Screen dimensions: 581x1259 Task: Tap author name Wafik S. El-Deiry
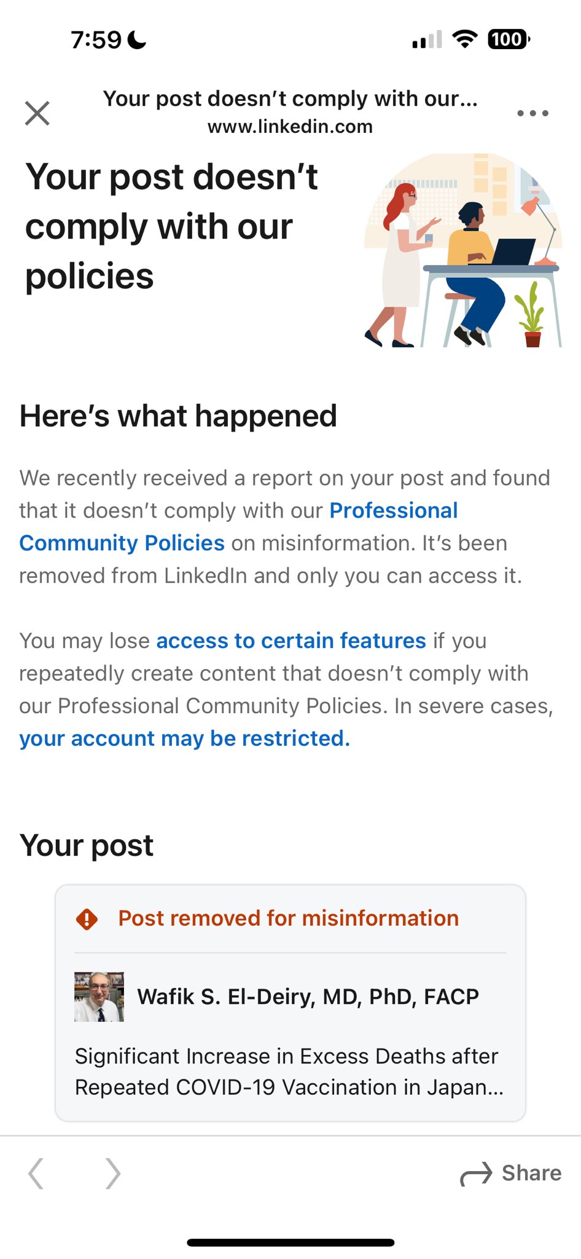[308, 997]
